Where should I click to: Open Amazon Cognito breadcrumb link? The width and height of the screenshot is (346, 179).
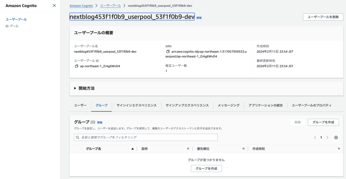click(x=81, y=6)
